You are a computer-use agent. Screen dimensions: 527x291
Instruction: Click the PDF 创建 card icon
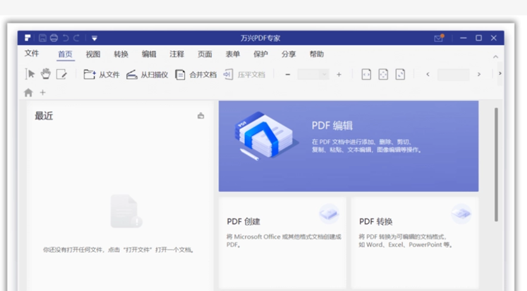(329, 214)
